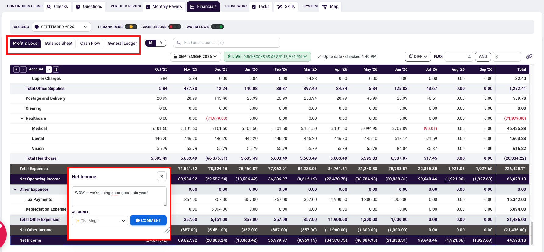Click the table's vertical scrollbar
This screenshot has height=252, width=544.
(532, 233)
